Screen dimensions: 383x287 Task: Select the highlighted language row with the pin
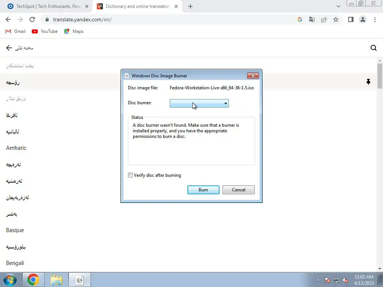[188, 82]
